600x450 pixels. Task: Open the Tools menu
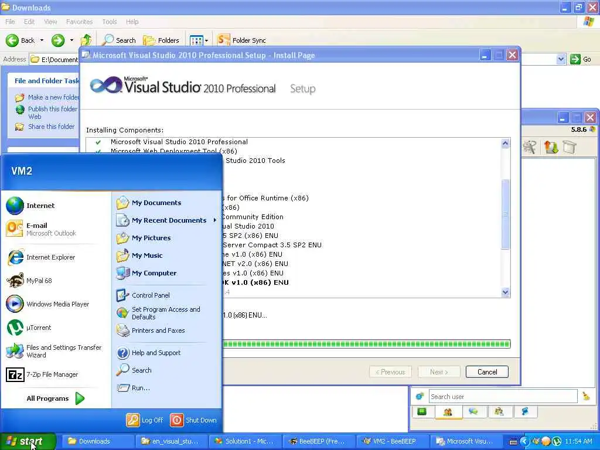click(x=110, y=22)
